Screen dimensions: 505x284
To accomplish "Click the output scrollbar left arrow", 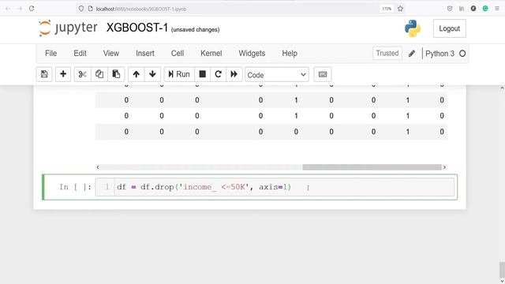I will (98, 167).
